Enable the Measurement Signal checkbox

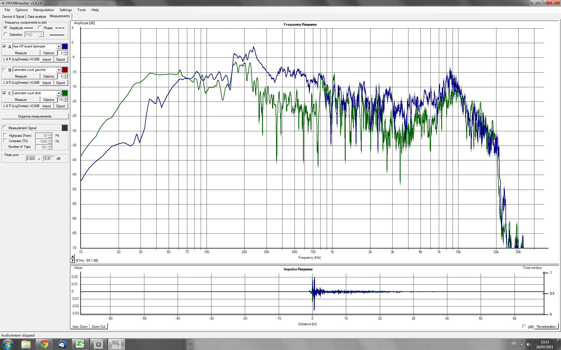pyautogui.click(x=4, y=128)
